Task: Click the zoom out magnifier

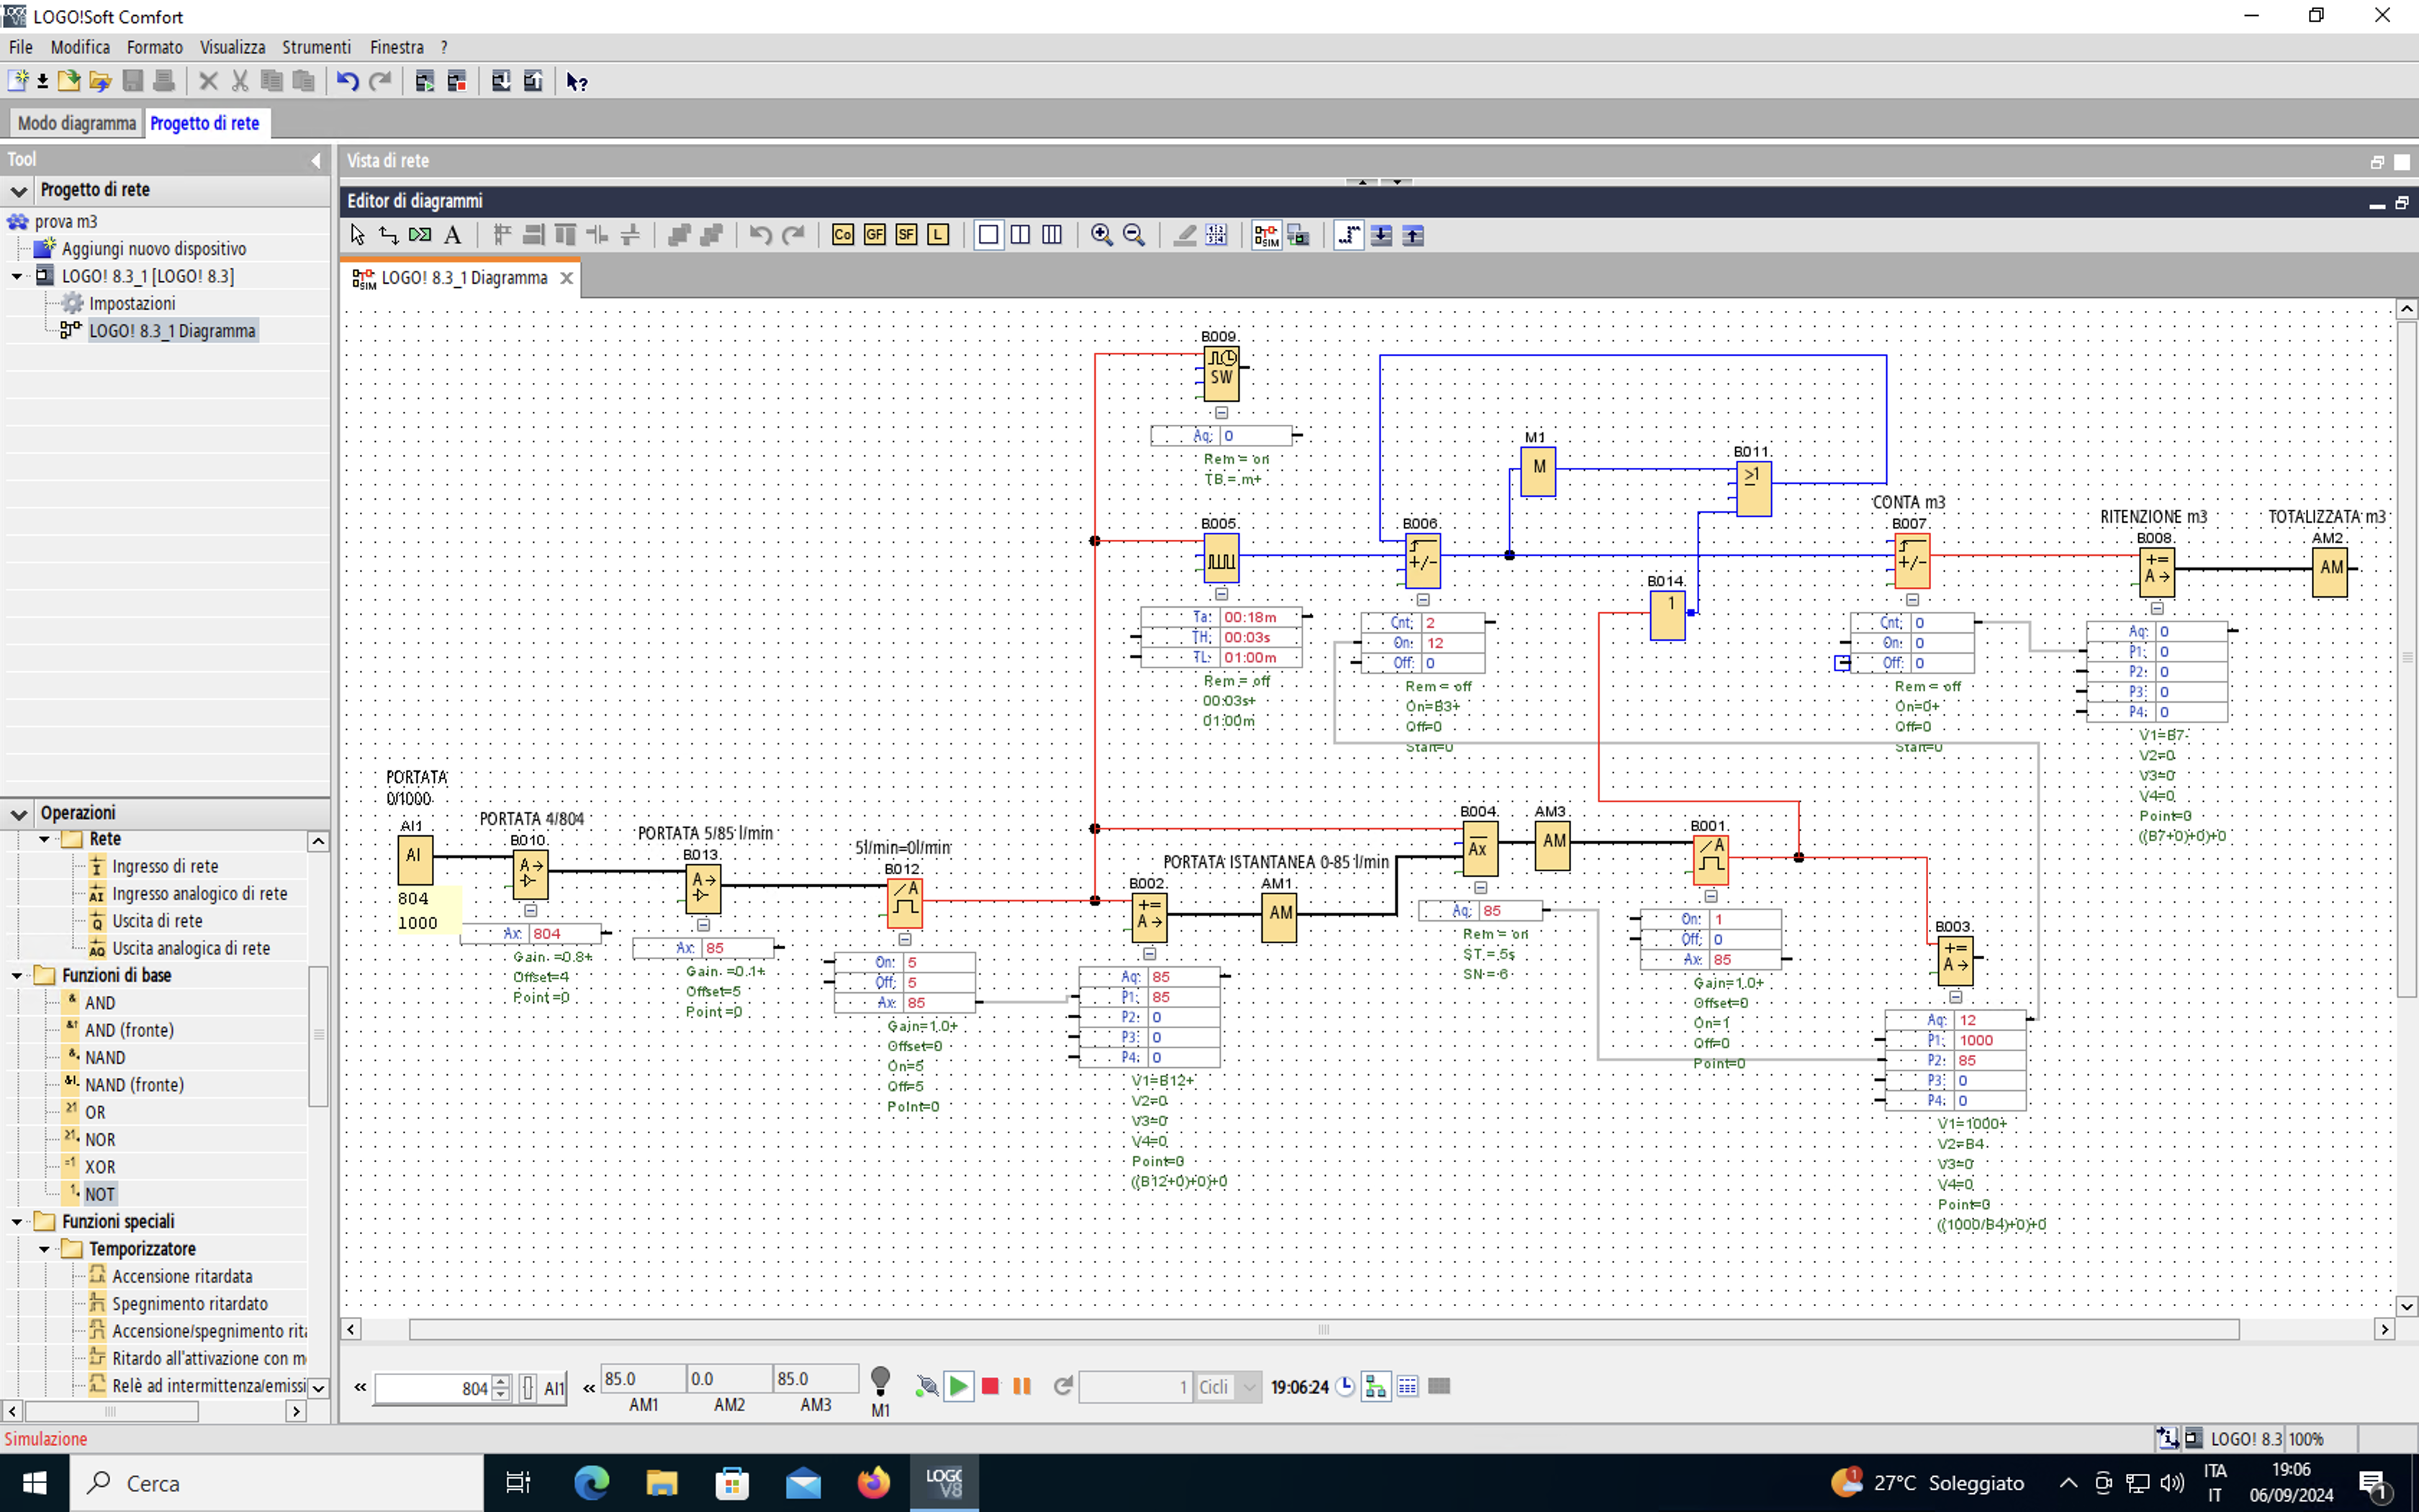Action: coord(1133,235)
